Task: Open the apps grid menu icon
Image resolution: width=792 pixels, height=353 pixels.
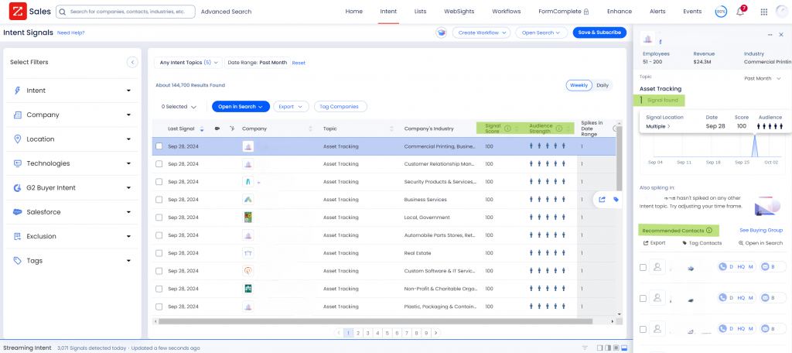Action: [764, 12]
